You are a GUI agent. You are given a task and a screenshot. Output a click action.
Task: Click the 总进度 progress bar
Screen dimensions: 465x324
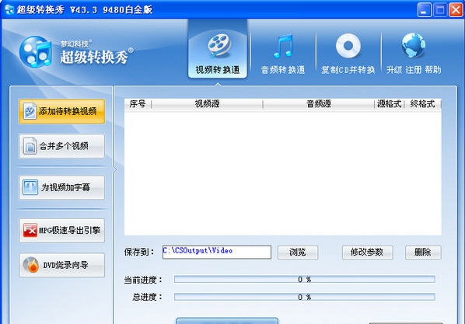(x=305, y=297)
